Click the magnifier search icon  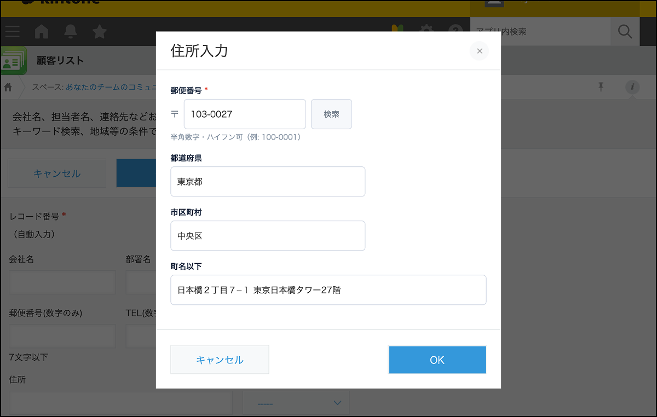tap(625, 32)
